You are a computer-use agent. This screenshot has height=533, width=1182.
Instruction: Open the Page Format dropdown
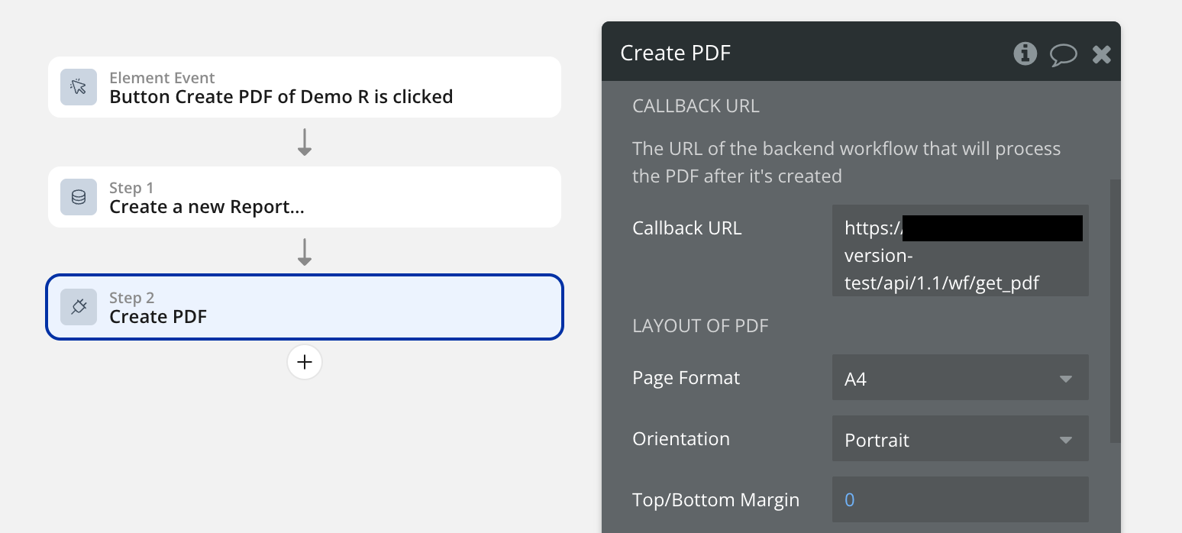click(x=960, y=378)
